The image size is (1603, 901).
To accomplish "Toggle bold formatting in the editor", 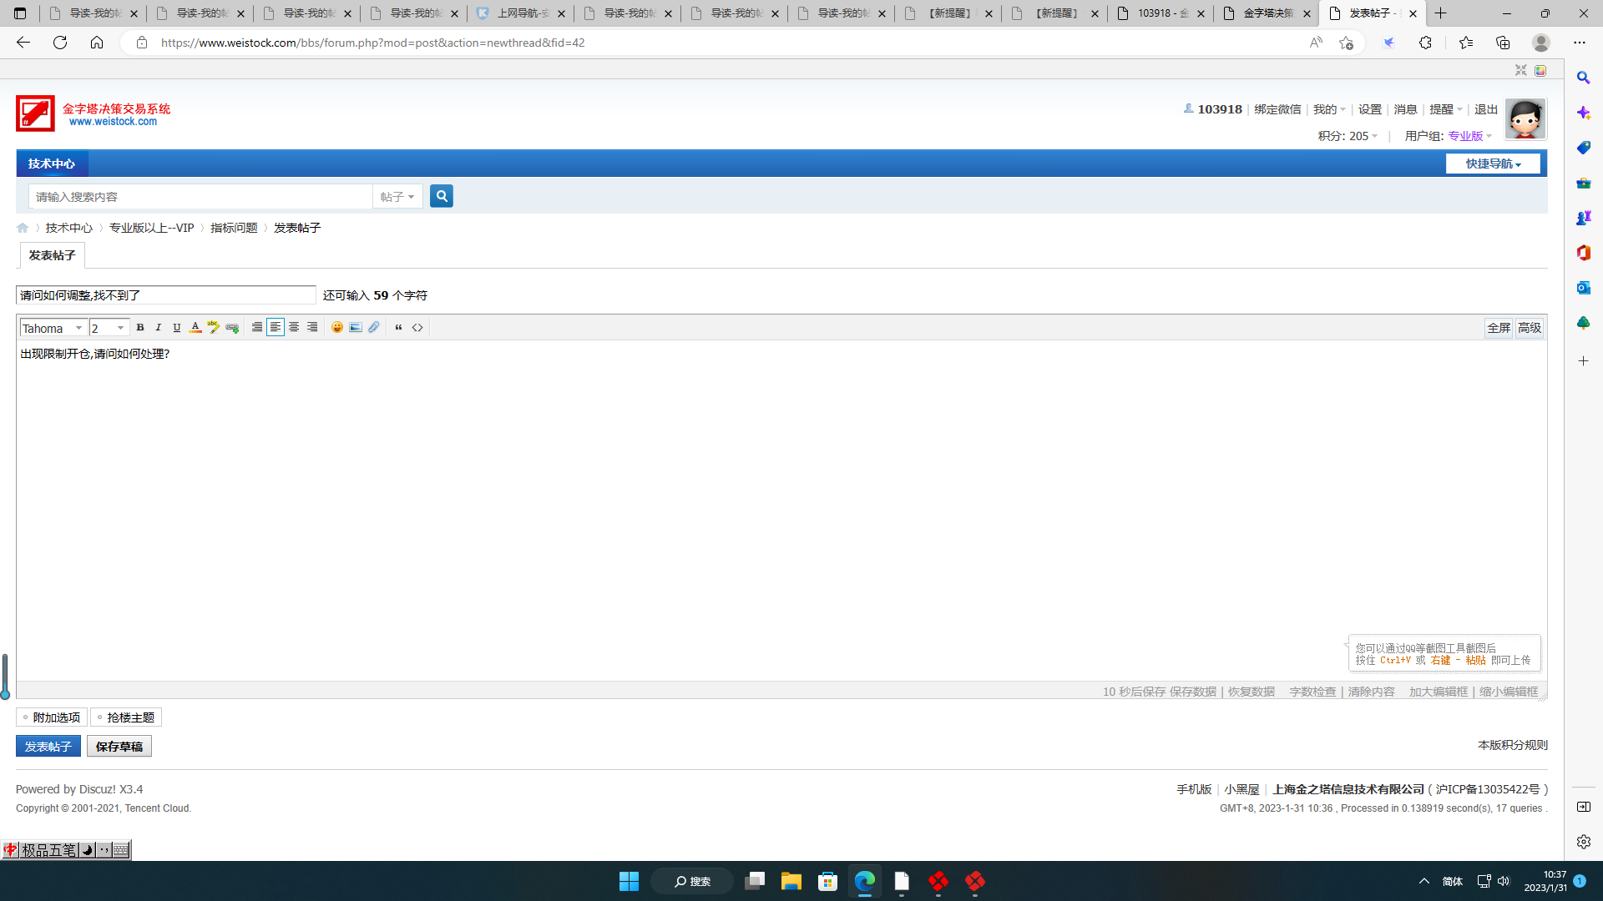I will (140, 328).
